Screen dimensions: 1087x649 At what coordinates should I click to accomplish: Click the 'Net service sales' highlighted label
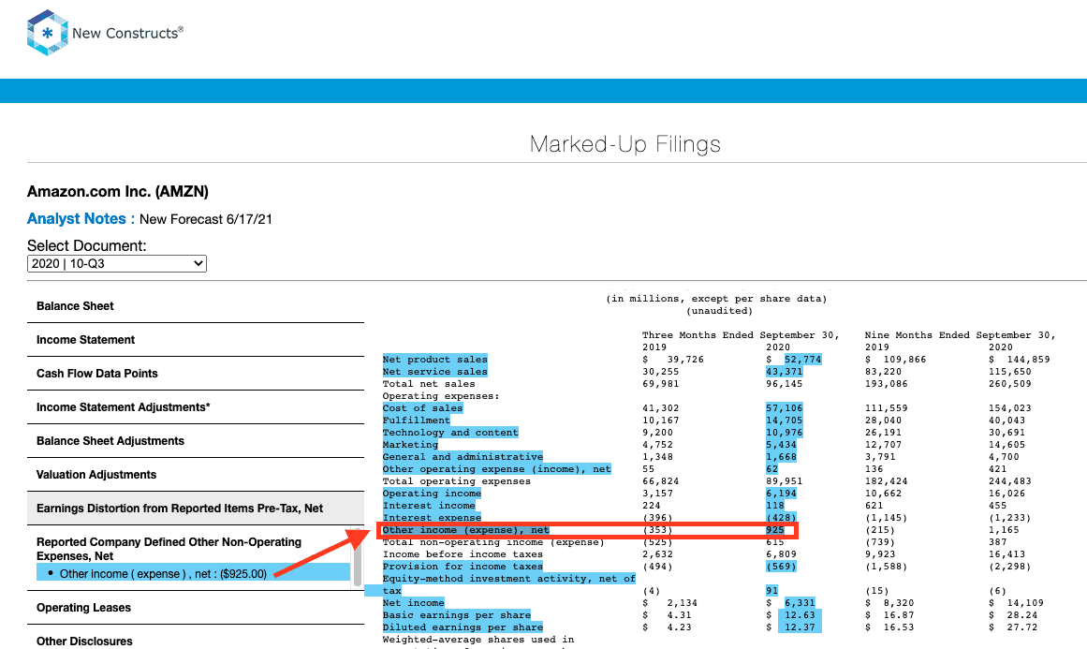click(x=434, y=372)
